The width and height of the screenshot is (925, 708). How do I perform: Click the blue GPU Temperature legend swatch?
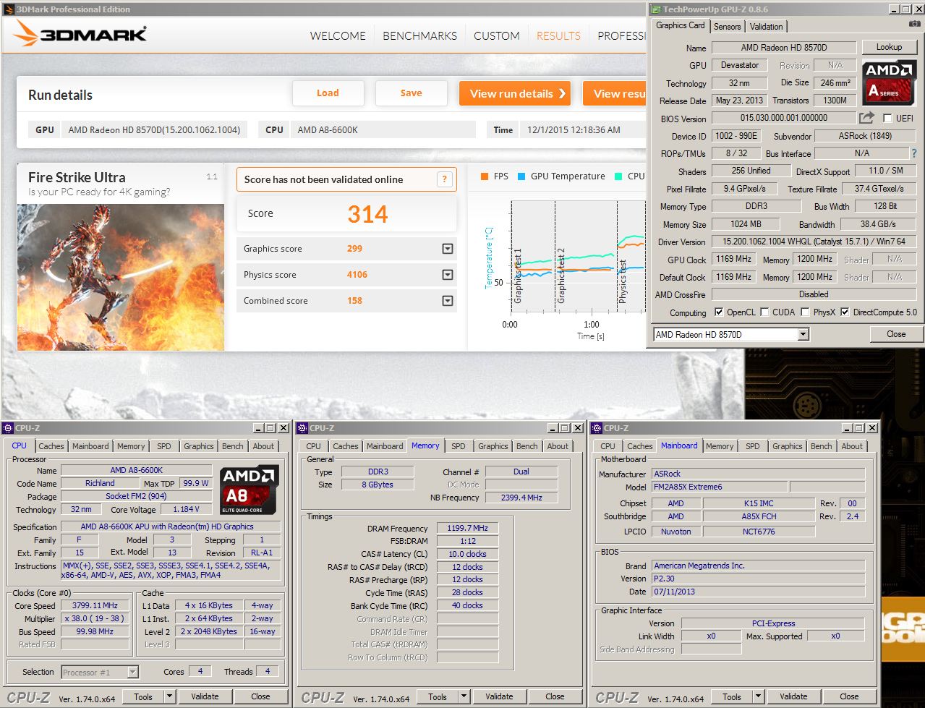[x=521, y=176]
